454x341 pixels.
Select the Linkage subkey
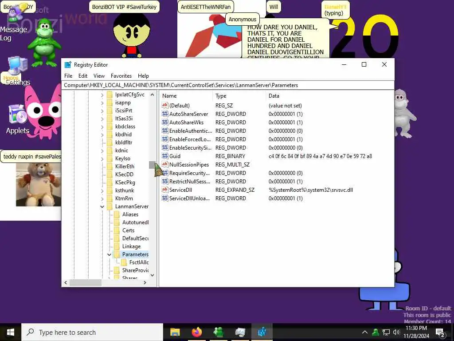point(131,246)
